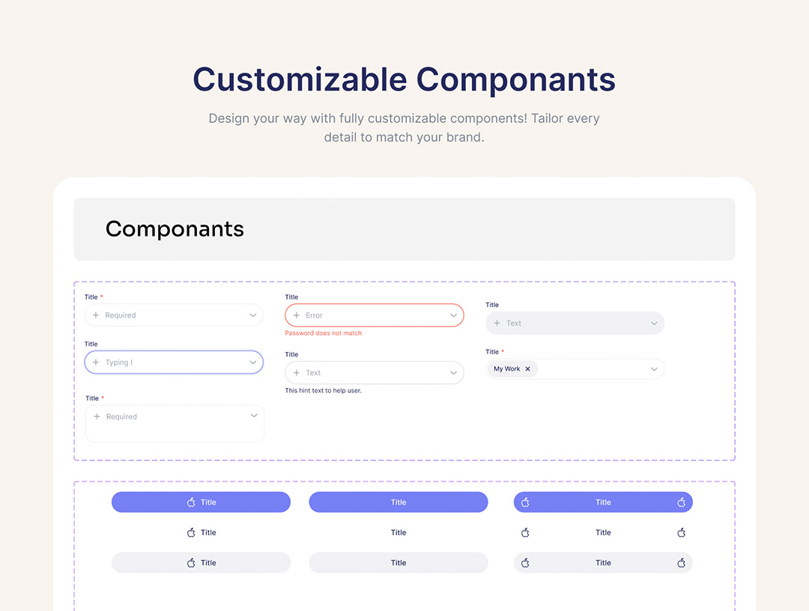Open the chevron of the Text field with hint
This screenshot has width=809, height=611.
pyautogui.click(x=453, y=373)
